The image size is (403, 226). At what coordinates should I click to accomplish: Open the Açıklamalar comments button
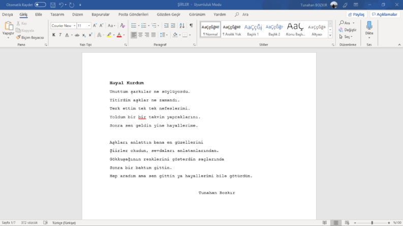[x=385, y=14]
